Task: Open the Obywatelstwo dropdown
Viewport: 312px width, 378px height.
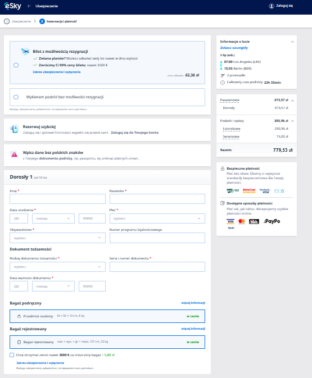Action: 57,238
